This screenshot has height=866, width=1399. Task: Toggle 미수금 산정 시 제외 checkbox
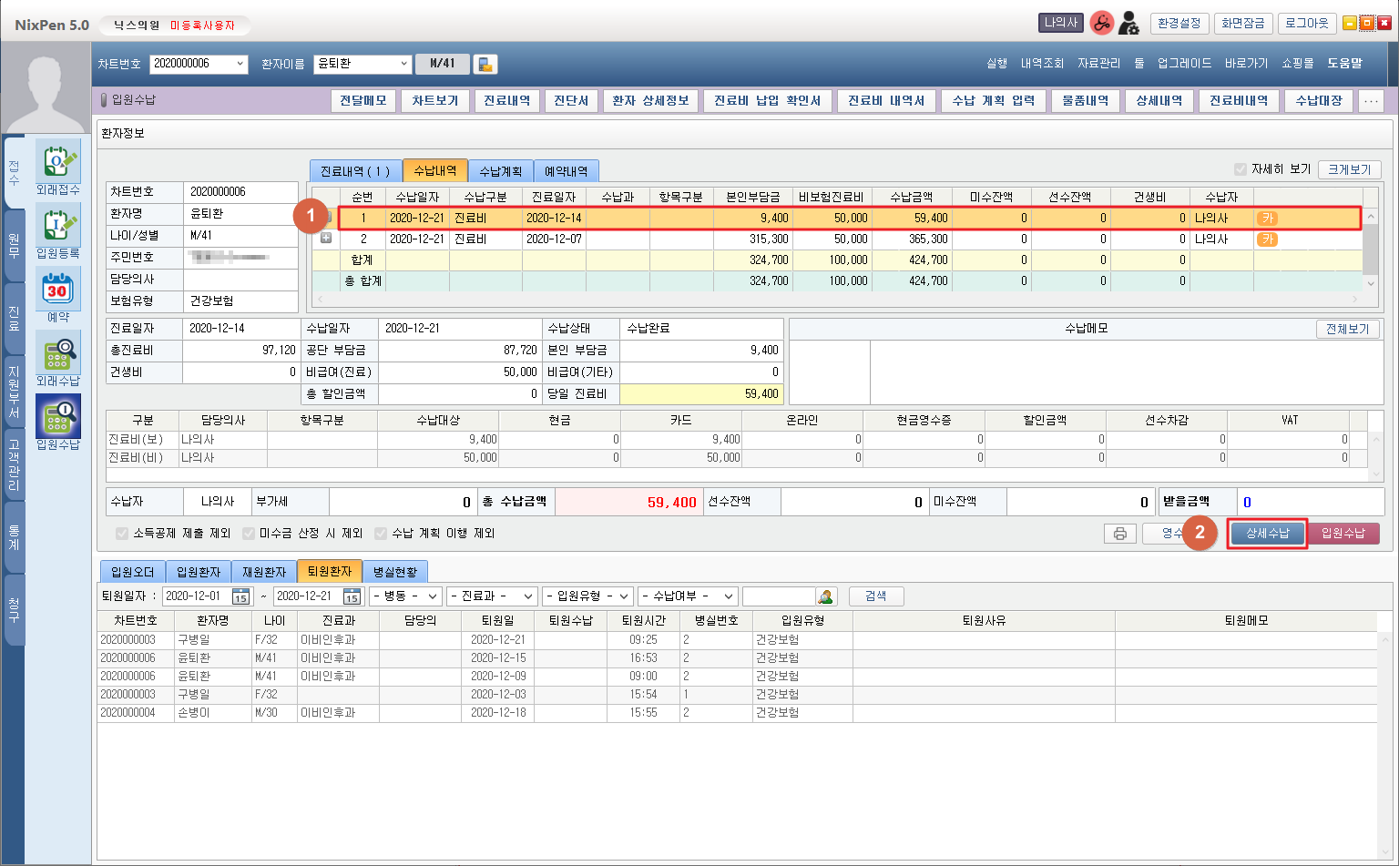(x=249, y=534)
